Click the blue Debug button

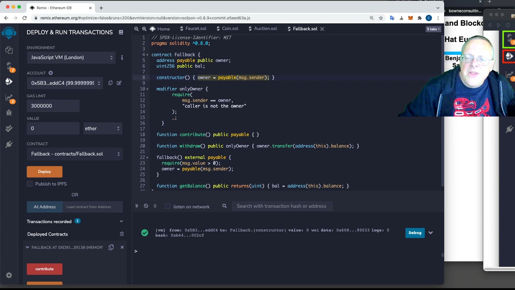[415, 233]
